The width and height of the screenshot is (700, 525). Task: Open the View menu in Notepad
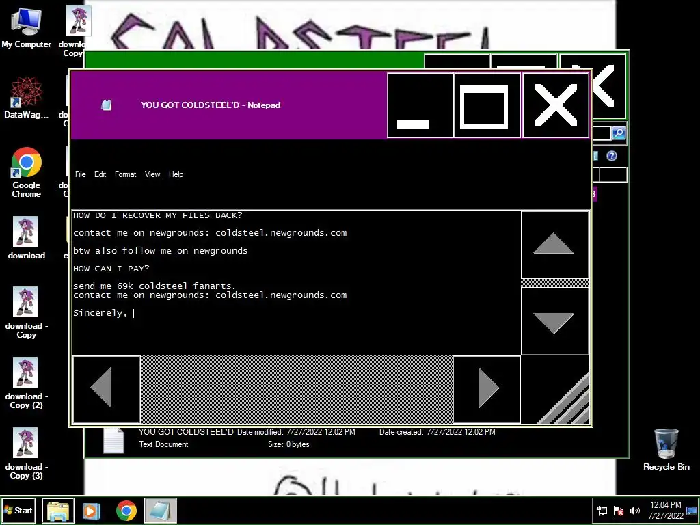(x=152, y=174)
